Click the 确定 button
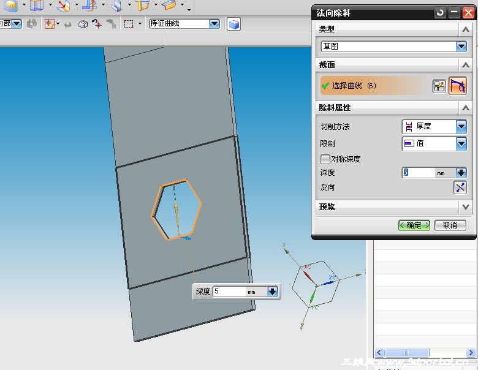 414,225
